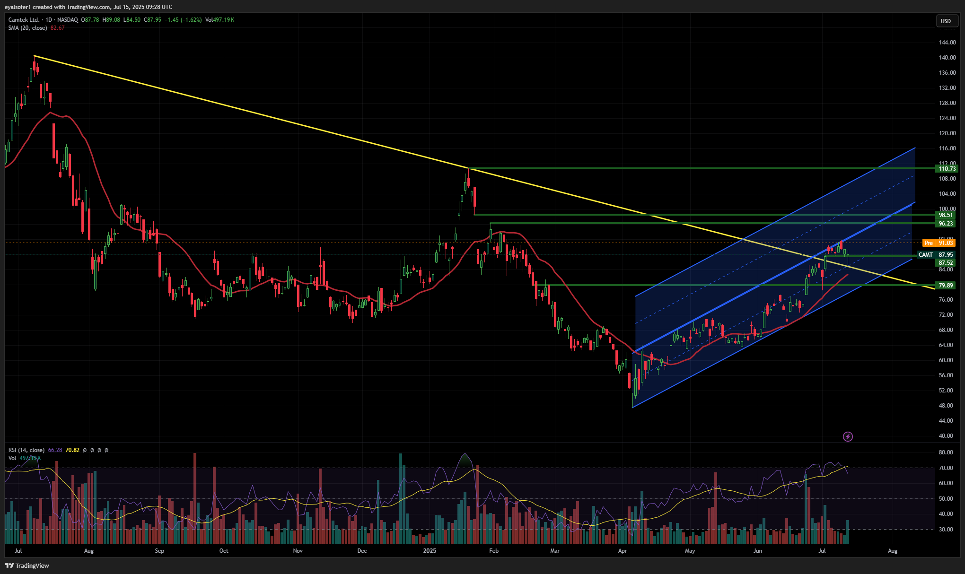This screenshot has width=965, height=574.
Task: Click the 79.89 support level label
Action: pos(946,285)
